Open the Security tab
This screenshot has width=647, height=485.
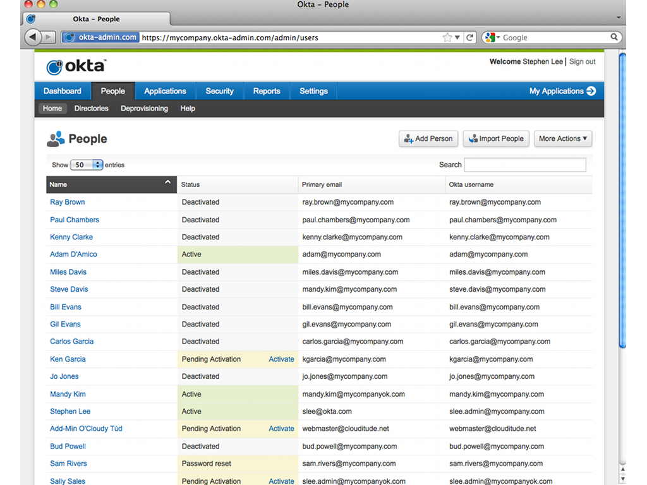click(x=219, y=91)
